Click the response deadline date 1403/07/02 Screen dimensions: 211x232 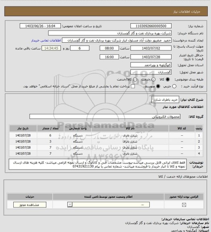click(x=151, y=48)
